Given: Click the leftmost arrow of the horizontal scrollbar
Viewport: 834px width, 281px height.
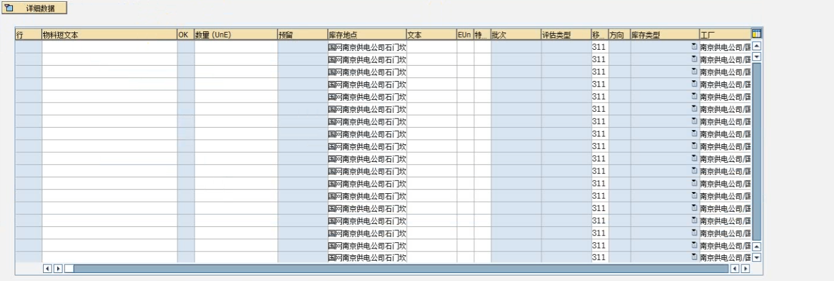Looking at the screenshot, I should point(47,269).
